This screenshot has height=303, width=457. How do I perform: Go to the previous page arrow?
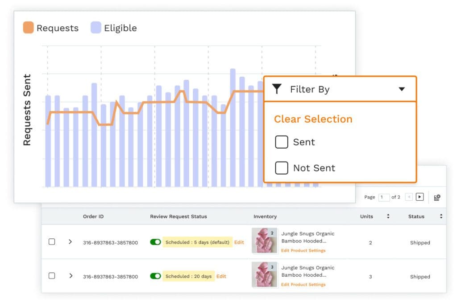pyautogui.click(x=408, y=197)
